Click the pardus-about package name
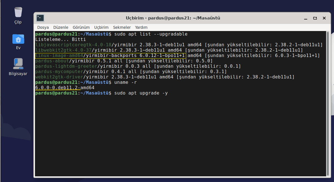 click(52, 61)
